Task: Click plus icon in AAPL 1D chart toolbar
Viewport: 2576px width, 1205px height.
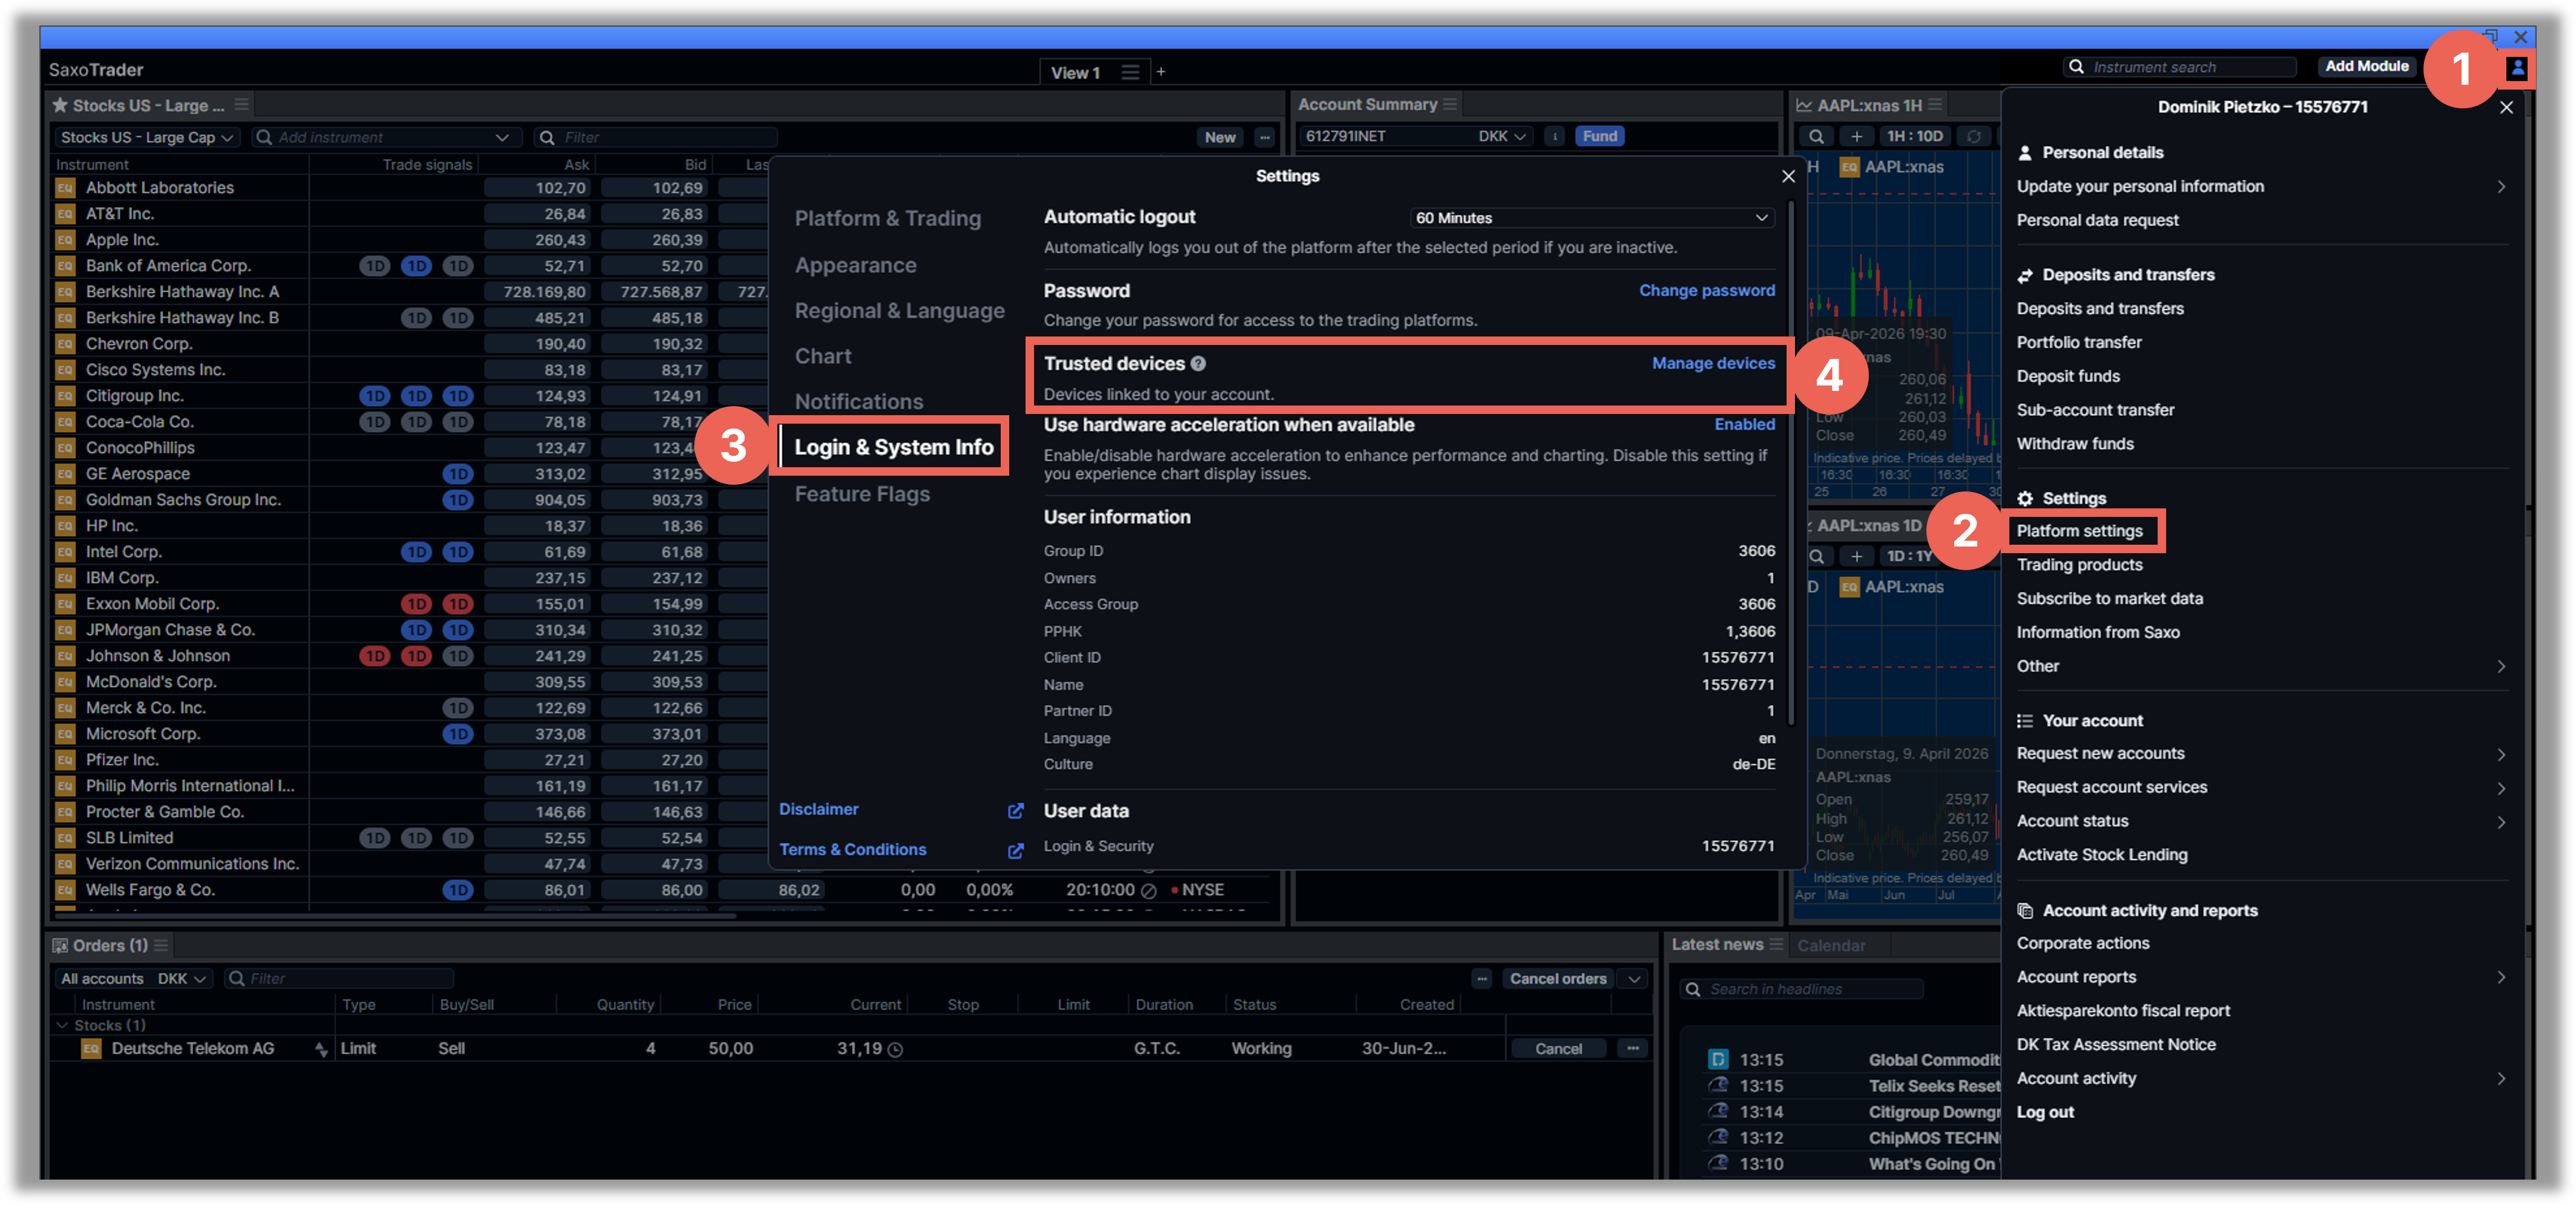Action: (1856, 556)
